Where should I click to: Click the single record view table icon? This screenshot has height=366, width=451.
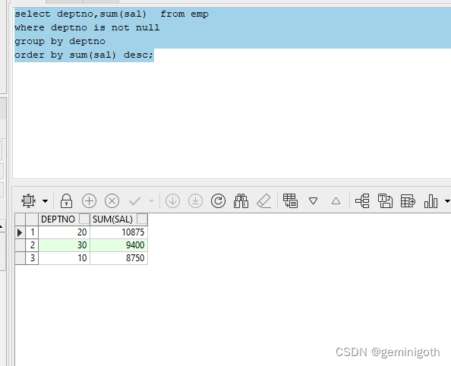[x=290, y=200]
